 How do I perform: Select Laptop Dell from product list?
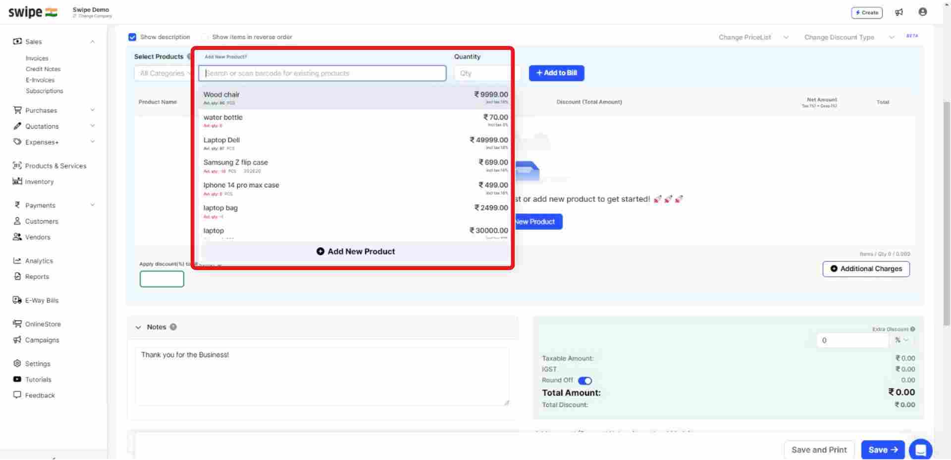pyautogui.click(x=355, y=143)
